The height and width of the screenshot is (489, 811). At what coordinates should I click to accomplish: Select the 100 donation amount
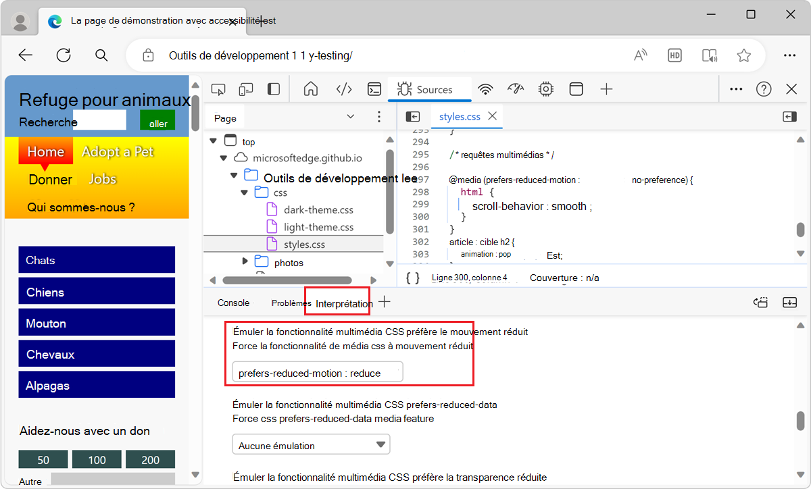click(97, 459)
